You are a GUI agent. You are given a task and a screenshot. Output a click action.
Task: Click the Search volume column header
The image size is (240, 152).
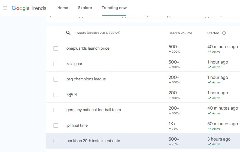(x=180, y=33)
